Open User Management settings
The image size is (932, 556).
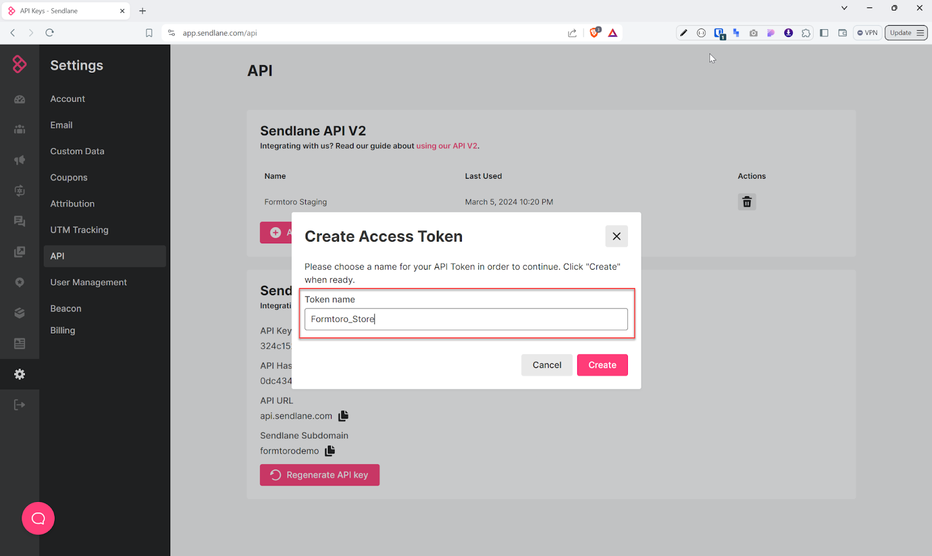(89, 282)
